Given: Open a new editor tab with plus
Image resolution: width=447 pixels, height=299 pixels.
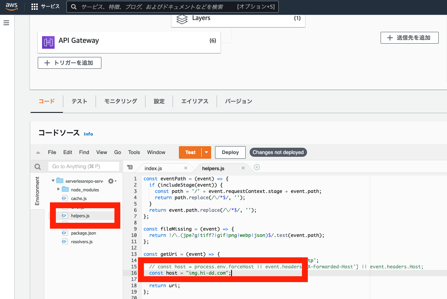Looking at the screenshot, I should click(257, 167).
